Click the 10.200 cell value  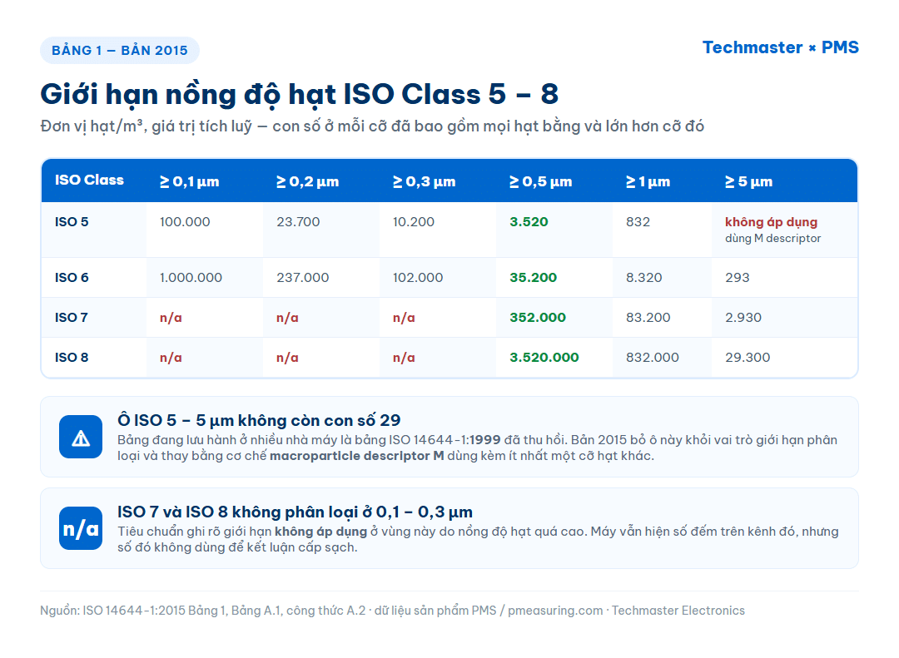[414, 222]
